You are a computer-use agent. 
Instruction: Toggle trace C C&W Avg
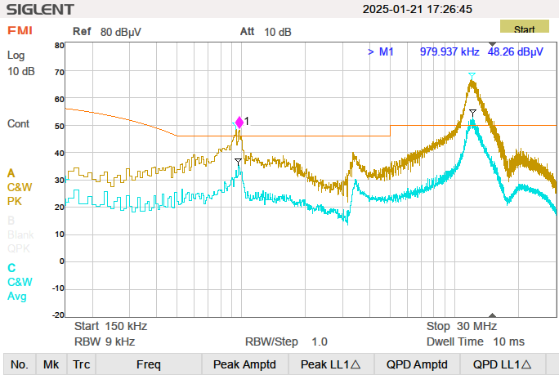coord(18,281)
